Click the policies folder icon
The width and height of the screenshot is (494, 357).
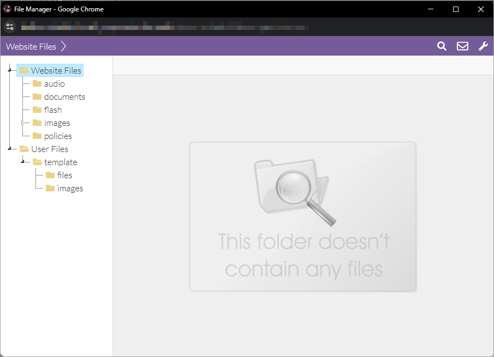click(37, 136)
